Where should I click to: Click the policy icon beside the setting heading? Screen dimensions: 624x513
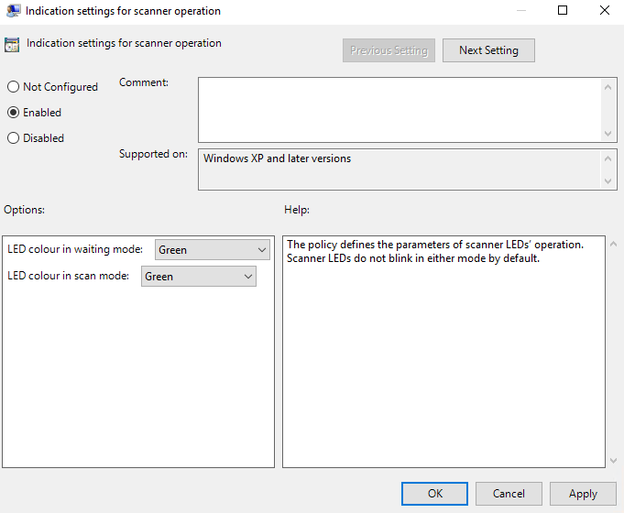coord(12,44)
